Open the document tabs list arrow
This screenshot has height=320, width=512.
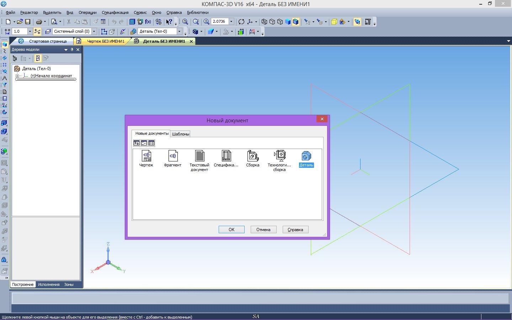508,41
